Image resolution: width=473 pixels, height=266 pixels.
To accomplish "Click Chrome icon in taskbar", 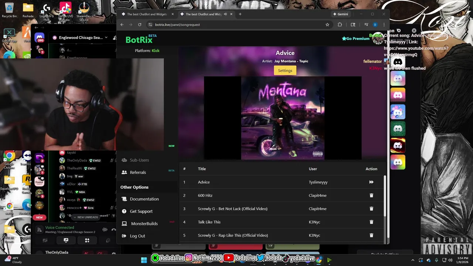I will pyautogui.click(x=319, y=260).
